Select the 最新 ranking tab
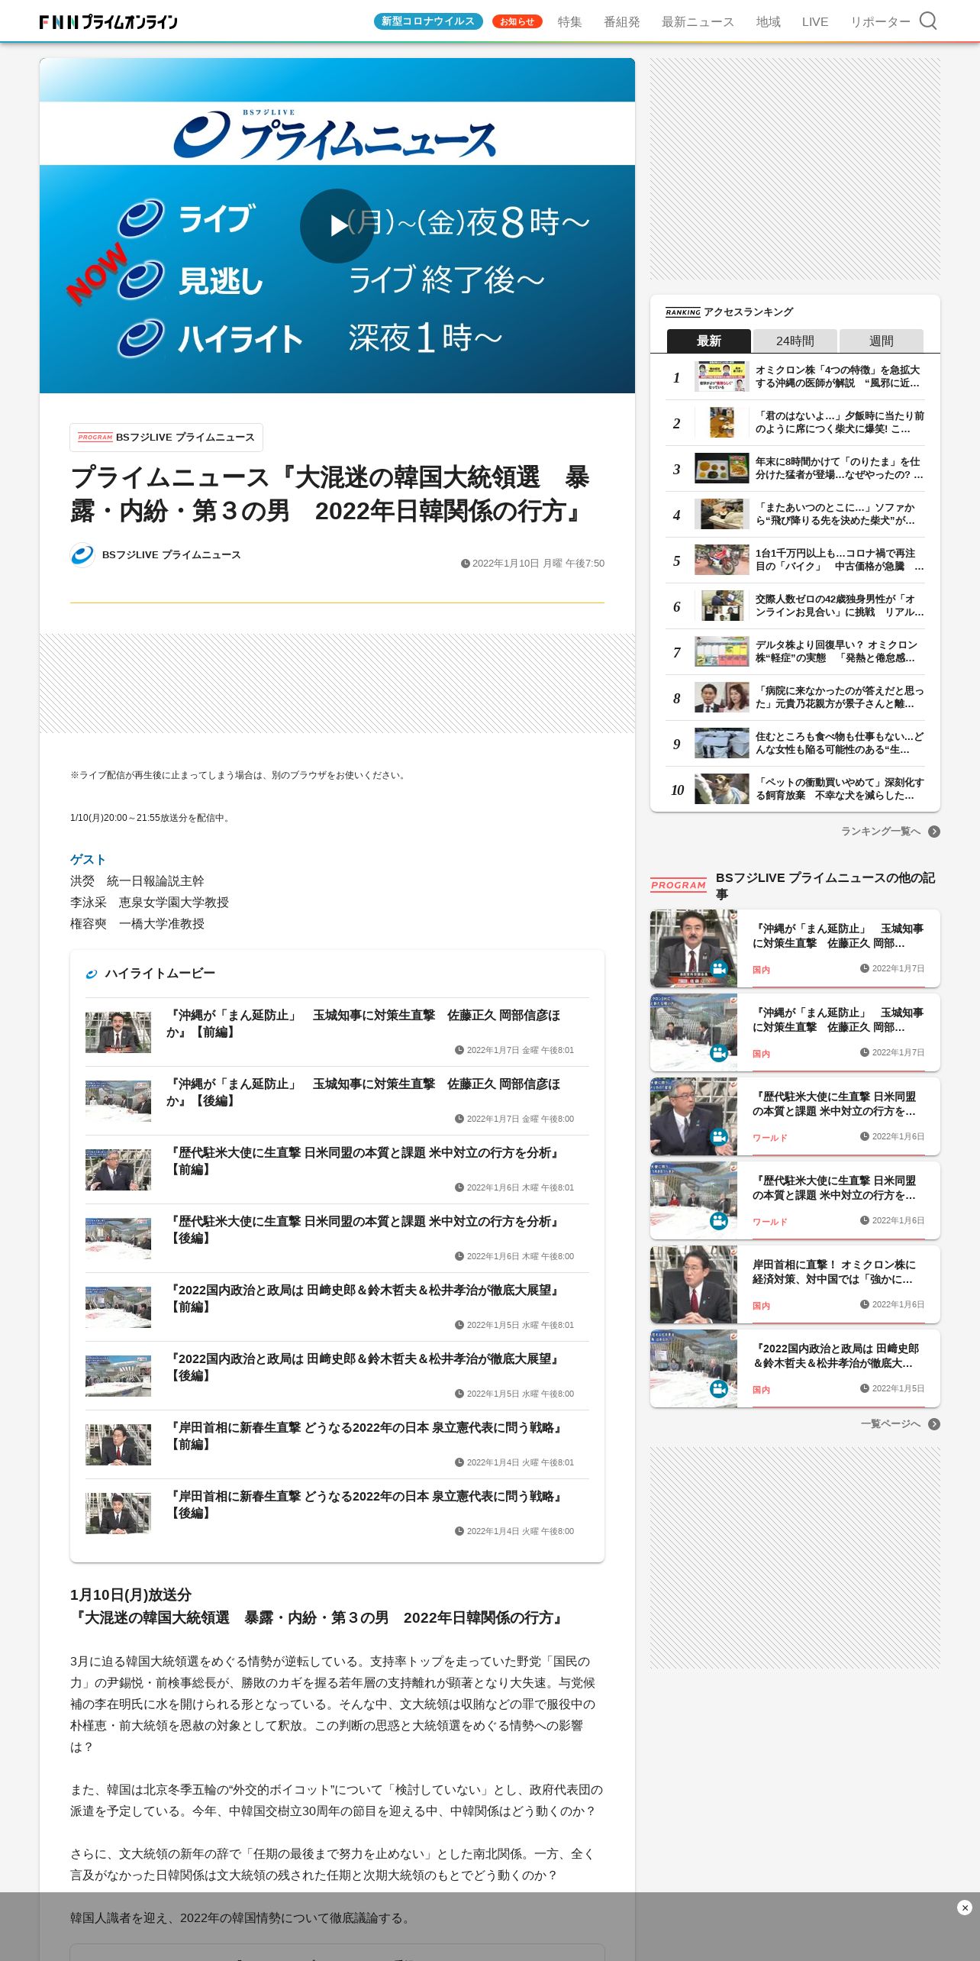 (709, 341)
